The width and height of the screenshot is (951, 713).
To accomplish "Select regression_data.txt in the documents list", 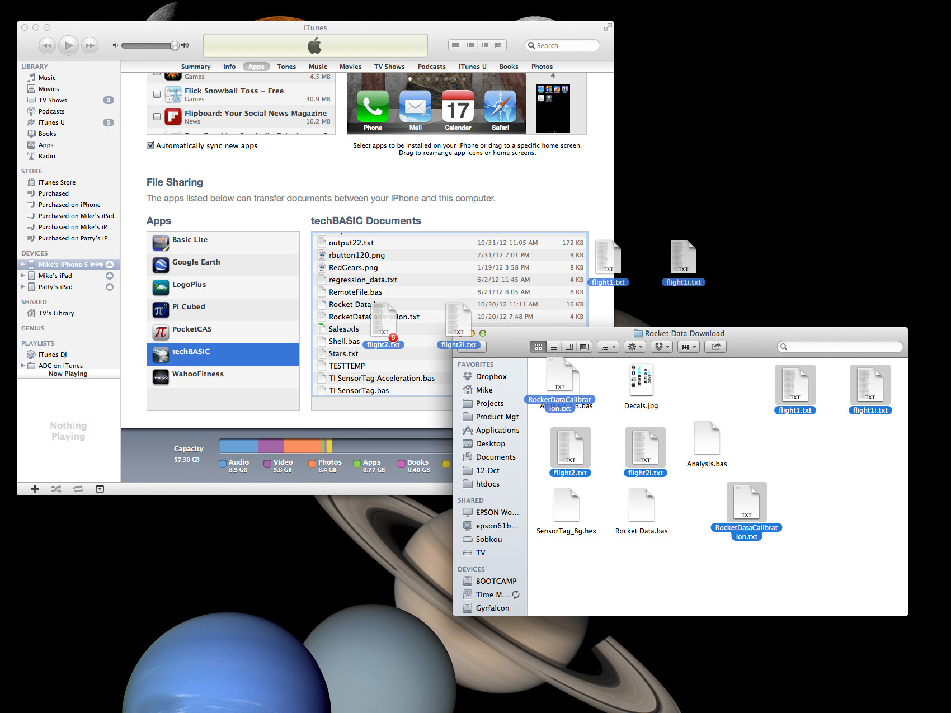I will 450,280.
